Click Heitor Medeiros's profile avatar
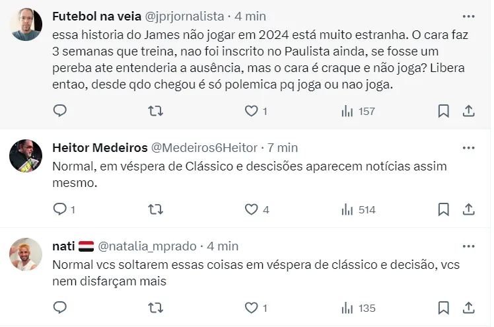Image resolution: width=494 pixels, height=327 pixels. point(26,157)
